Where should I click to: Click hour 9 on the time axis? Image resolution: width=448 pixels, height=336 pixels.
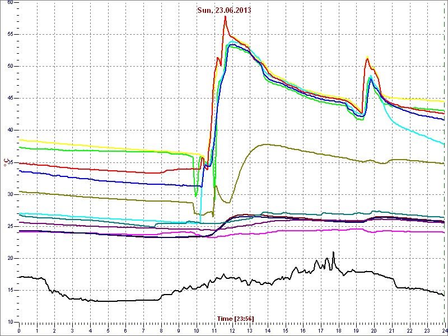(x=179, y=330)
